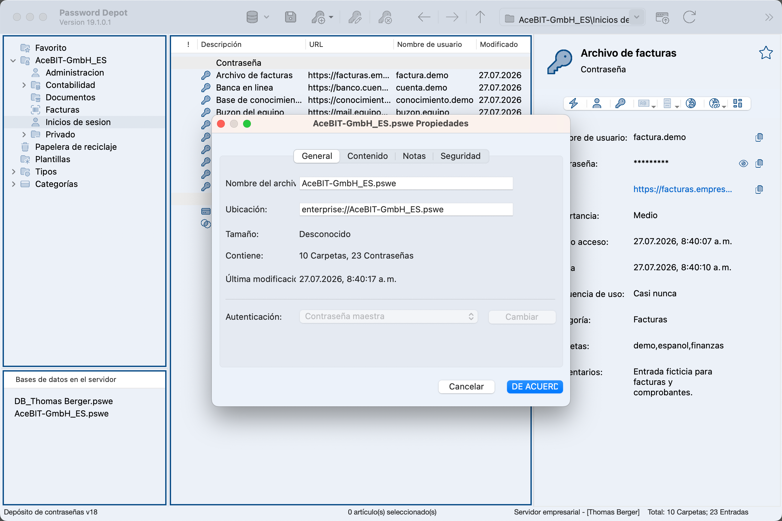The height and width of the screenshot is (521, 782).
Task: Select the Administracion folder
Action: point(75,72)
